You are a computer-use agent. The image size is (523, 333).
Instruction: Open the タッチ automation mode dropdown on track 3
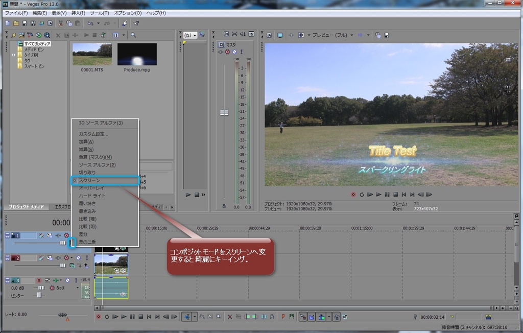click(78, 288)
